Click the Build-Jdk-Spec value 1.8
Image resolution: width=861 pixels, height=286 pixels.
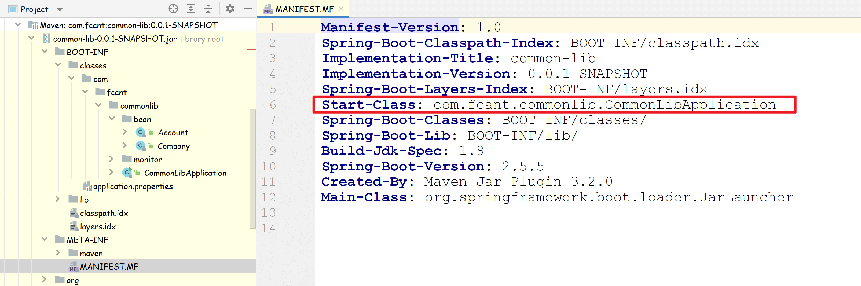[471, 151]
